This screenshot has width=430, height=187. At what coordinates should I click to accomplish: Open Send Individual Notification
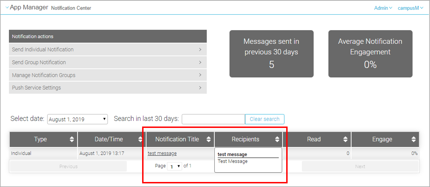tap(108, 49)
